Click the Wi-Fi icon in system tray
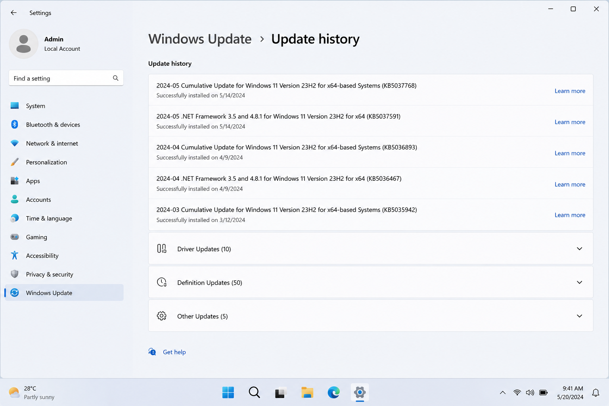The width and height of the screenshot is (609, 406). 517,393
